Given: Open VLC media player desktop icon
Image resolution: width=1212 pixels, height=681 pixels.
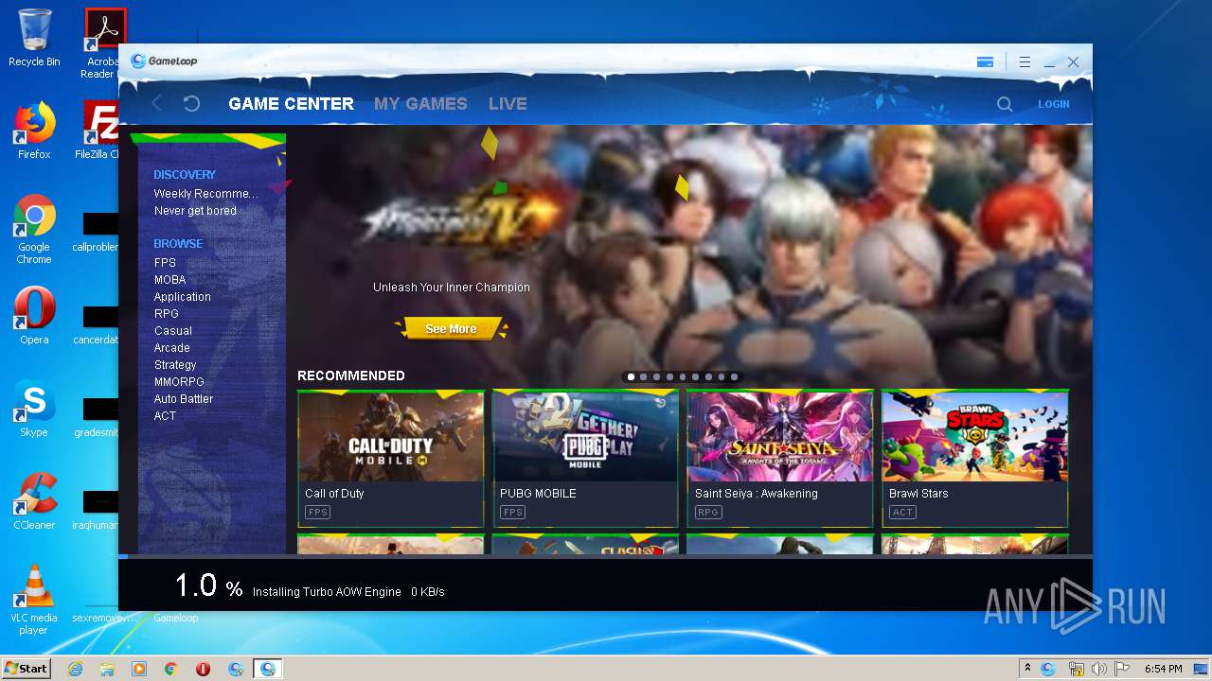Looking at the screenshot, I should coord(34,600).
